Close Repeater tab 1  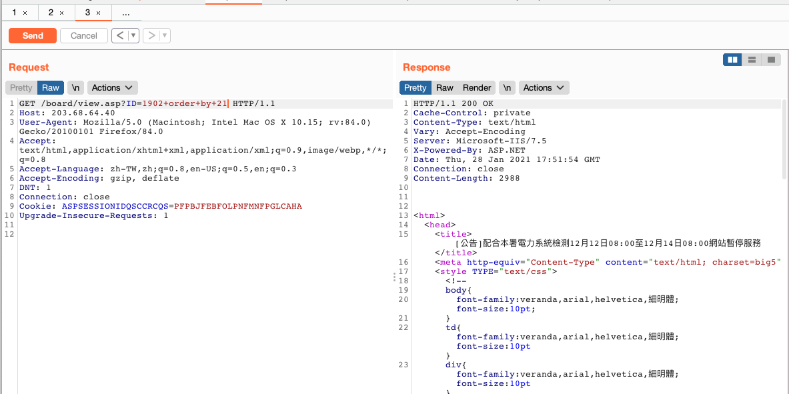pos(25,13)
